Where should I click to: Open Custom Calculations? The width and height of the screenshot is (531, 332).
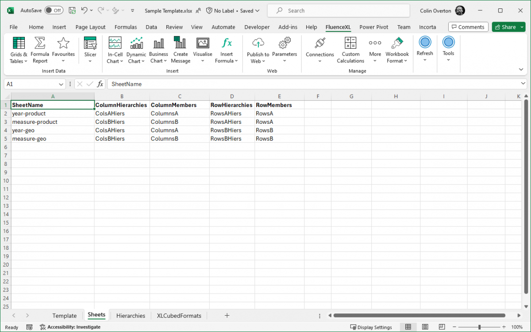(350, 50)
